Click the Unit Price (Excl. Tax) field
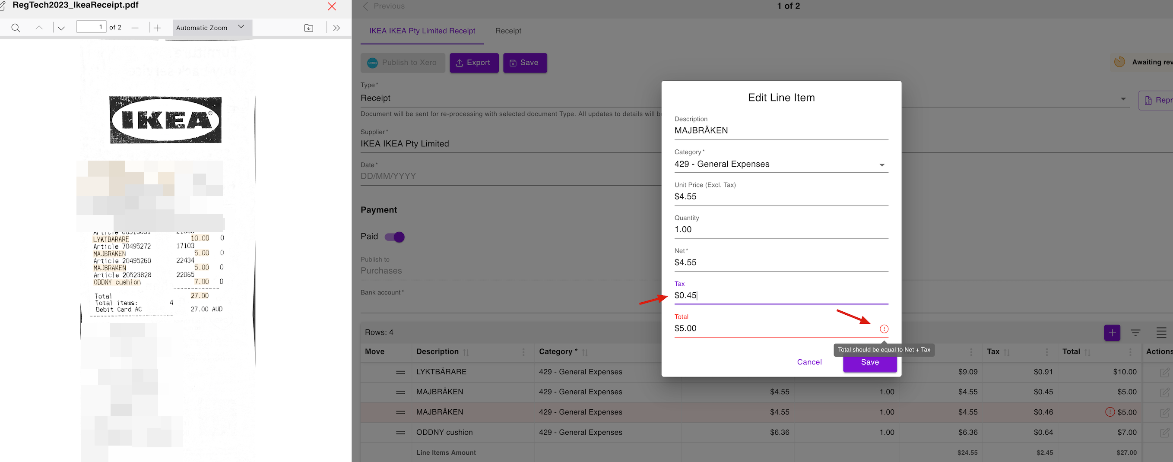Image resolution: width=1173 pixels, height=462 pixels. [781, 196]
